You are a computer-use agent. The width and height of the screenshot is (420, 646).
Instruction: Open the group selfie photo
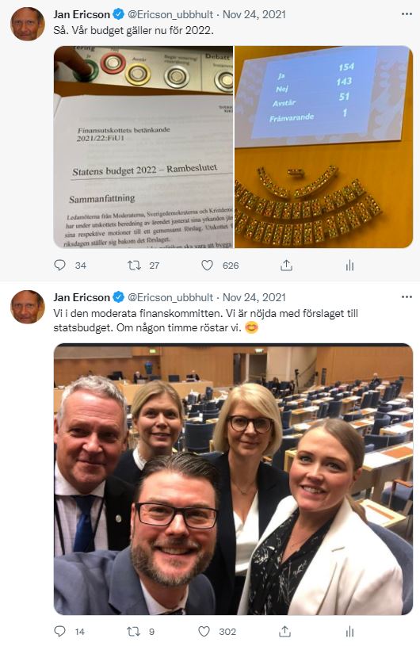pyautogui.click(x=234, y=479)
